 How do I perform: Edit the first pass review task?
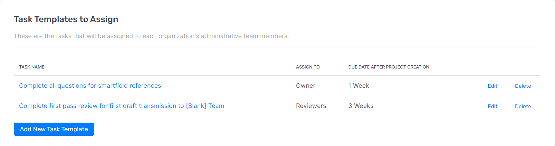493,106
